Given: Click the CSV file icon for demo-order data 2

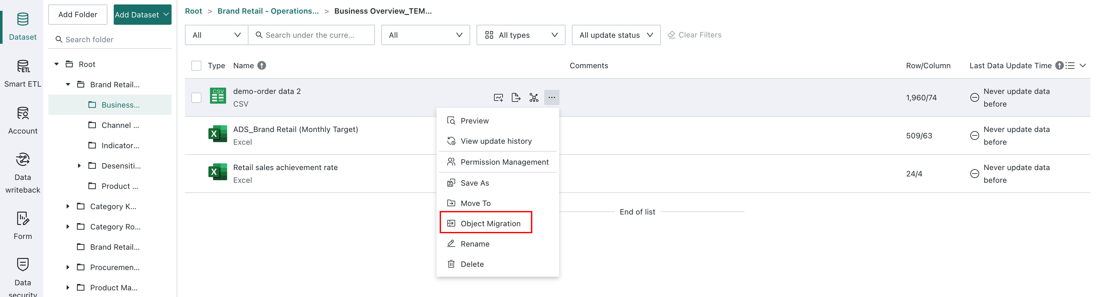Looking at the screenshot, I should (218, 96).
